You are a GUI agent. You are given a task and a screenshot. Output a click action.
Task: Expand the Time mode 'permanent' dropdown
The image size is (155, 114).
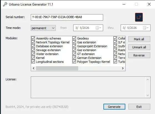click(43, 28)
